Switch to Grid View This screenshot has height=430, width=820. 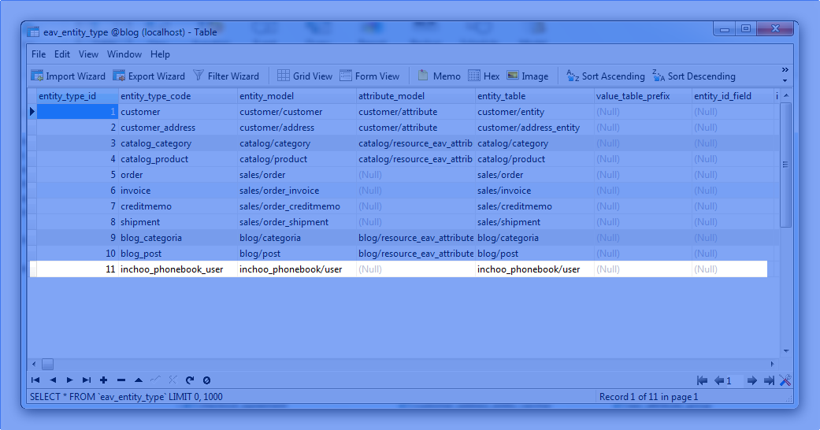[305, 76]
